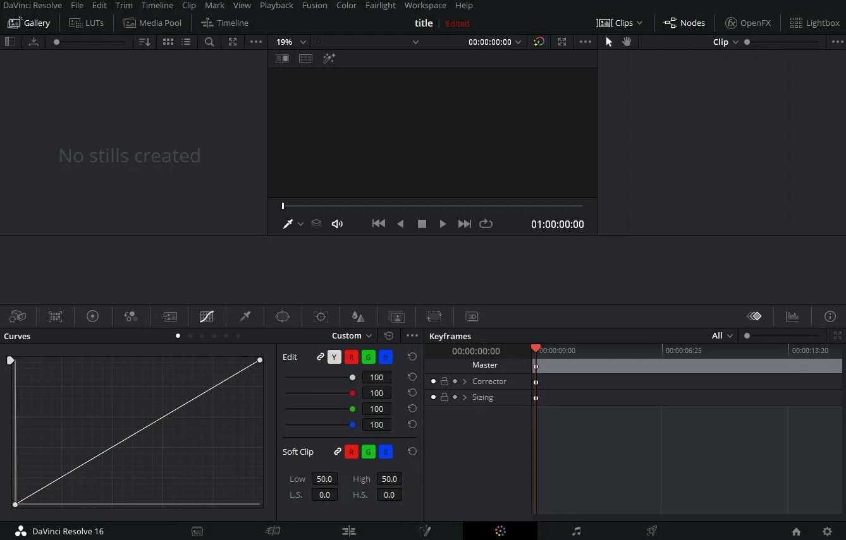
Task: Open the Motion Effects palette
Action: coord(169,316)
